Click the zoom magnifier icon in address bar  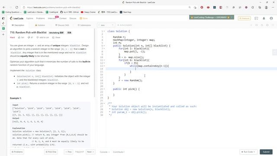[x=190, y=7]
